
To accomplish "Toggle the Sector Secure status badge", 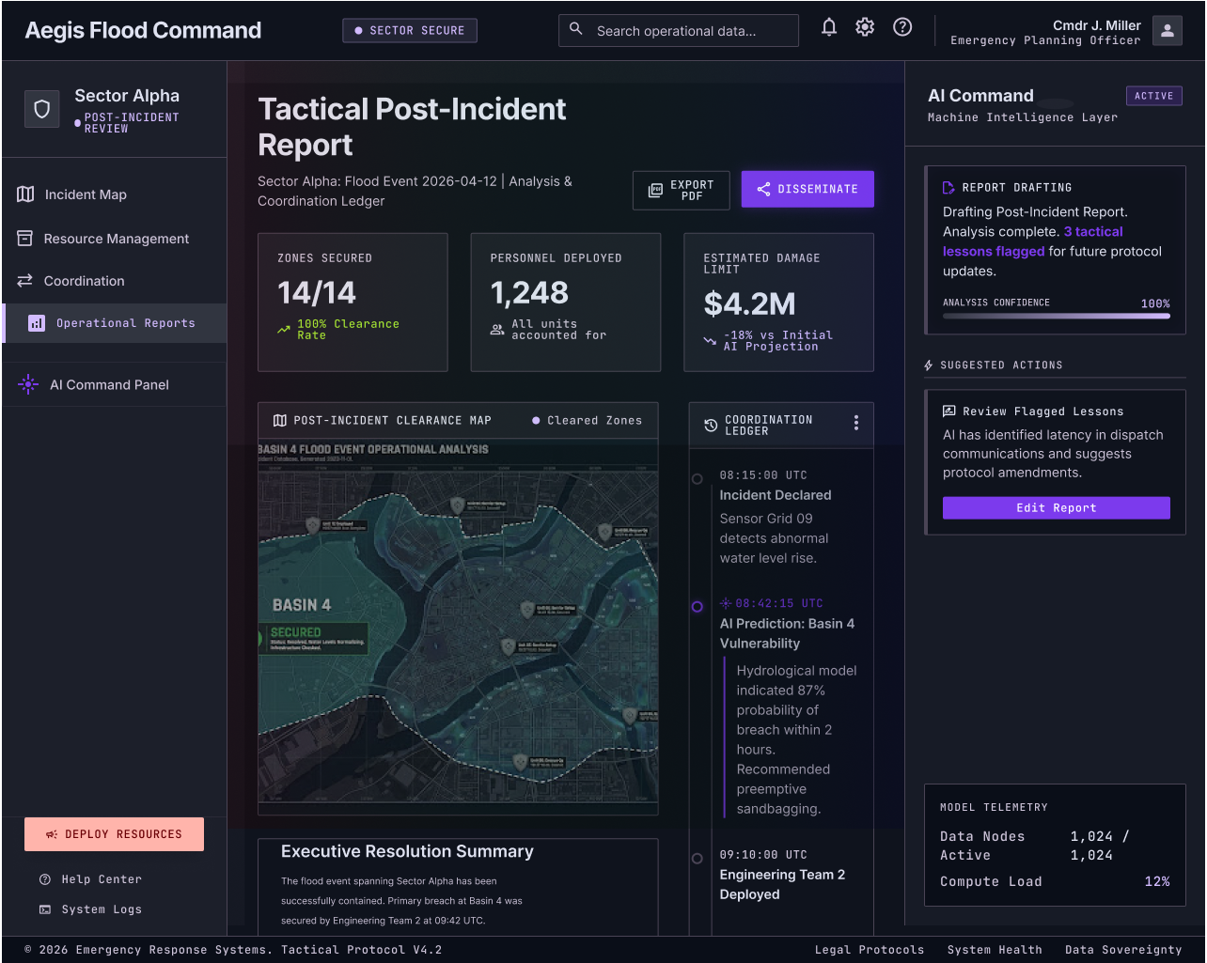I will pos(410,30).
